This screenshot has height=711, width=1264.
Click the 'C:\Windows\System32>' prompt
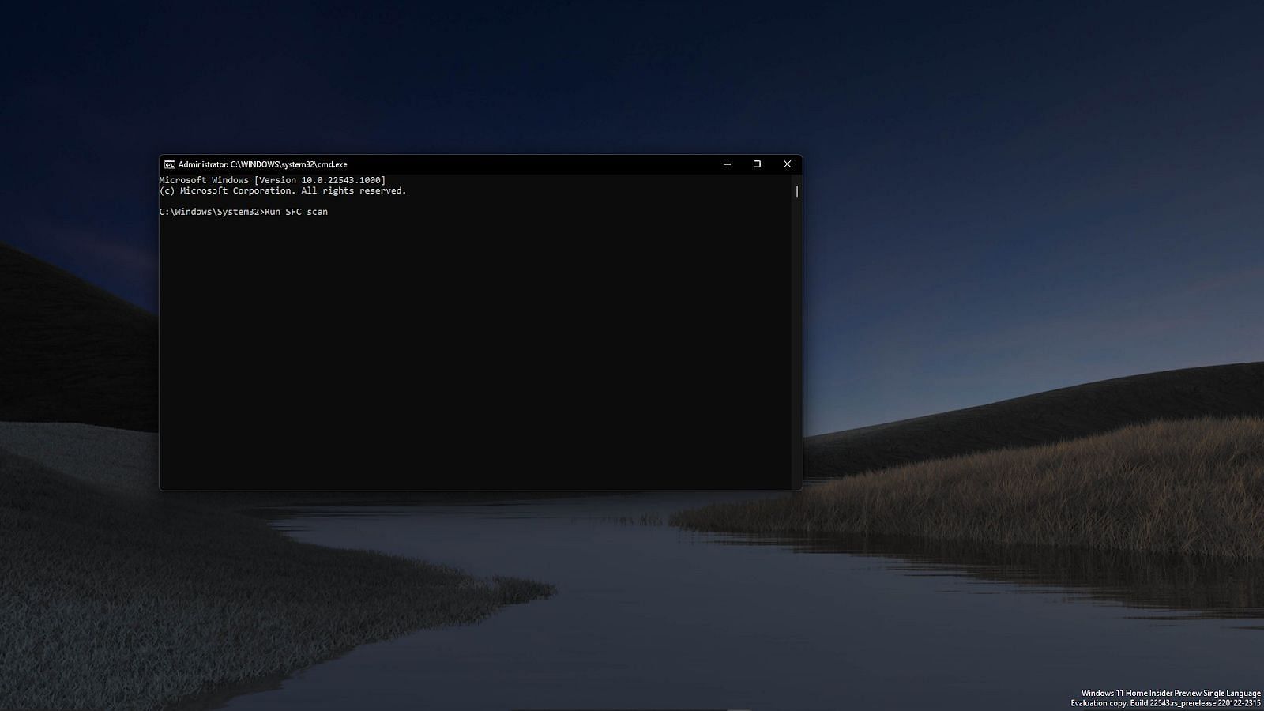pos(212,212)
